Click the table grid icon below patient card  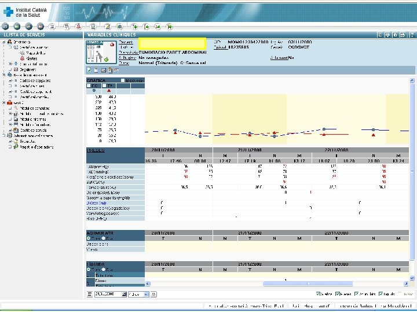pyautogui.click(x=104, y=70)
